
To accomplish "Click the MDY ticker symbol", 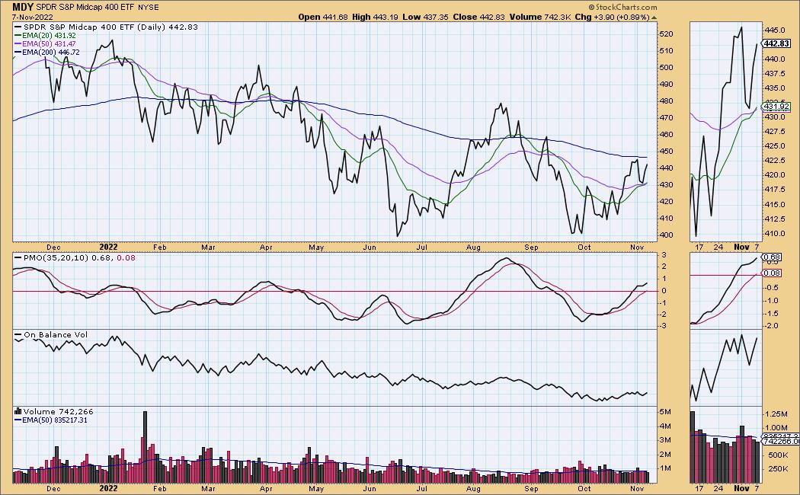I will [22, 7].
